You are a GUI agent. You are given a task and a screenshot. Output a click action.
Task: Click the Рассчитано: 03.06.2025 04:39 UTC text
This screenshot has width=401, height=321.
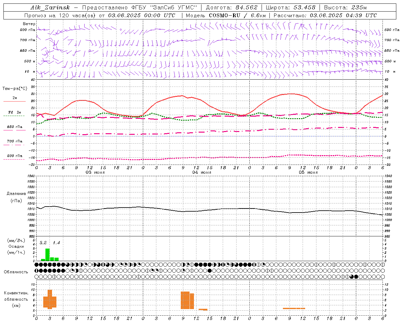point(325,15)
